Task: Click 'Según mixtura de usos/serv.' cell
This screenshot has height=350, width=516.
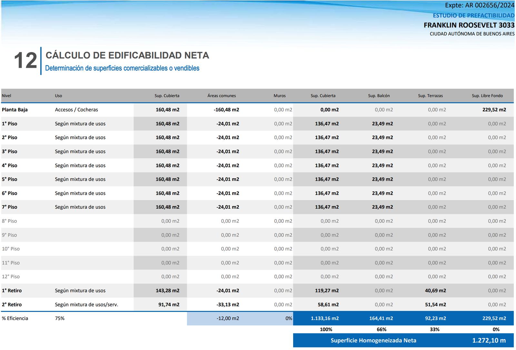Action: coord(86,304)
